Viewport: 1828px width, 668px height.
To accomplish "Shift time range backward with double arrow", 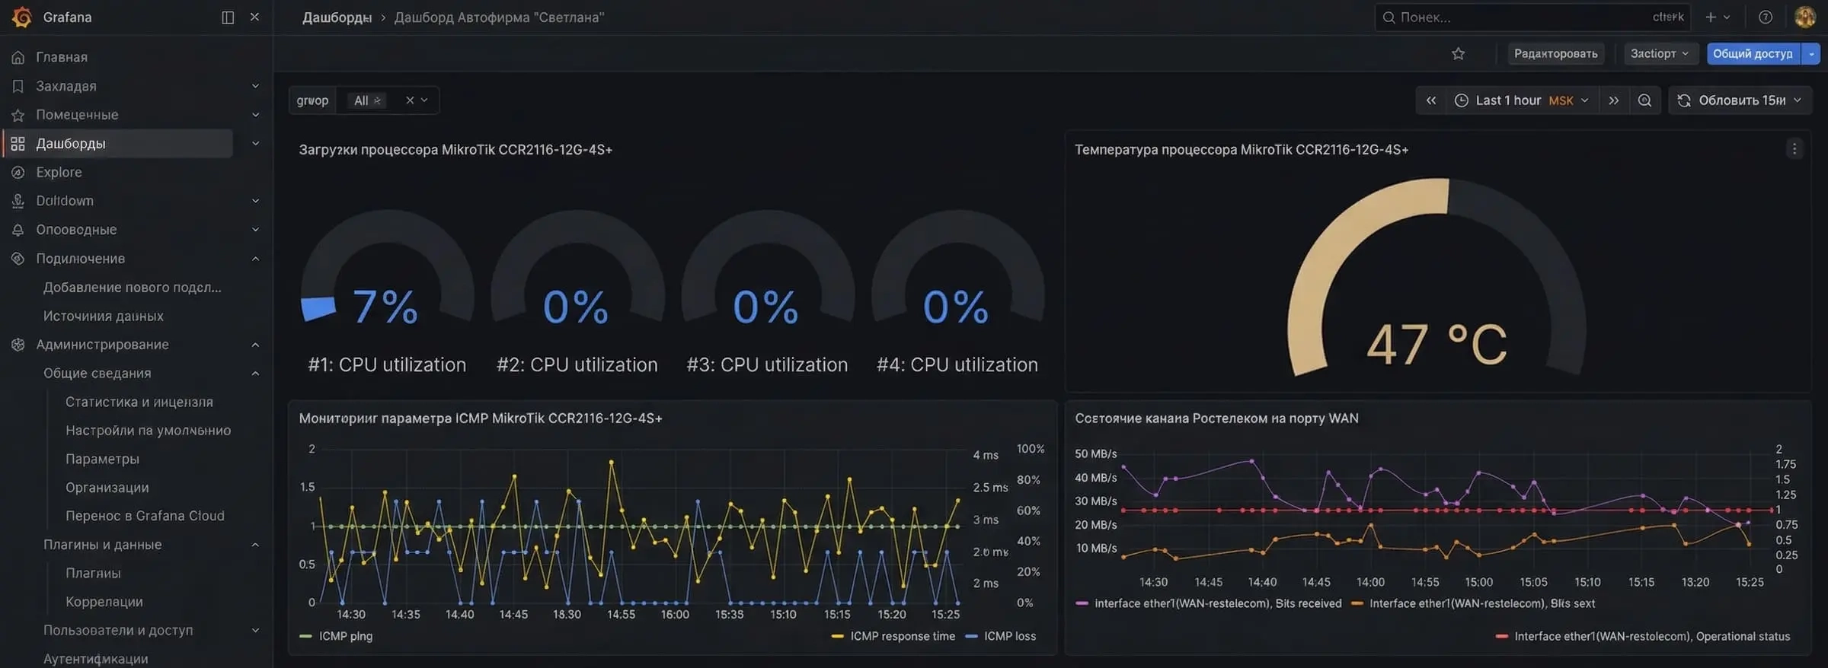I will 1431,100.
